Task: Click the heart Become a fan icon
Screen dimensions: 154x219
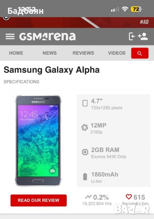Action: pos(129,197)
